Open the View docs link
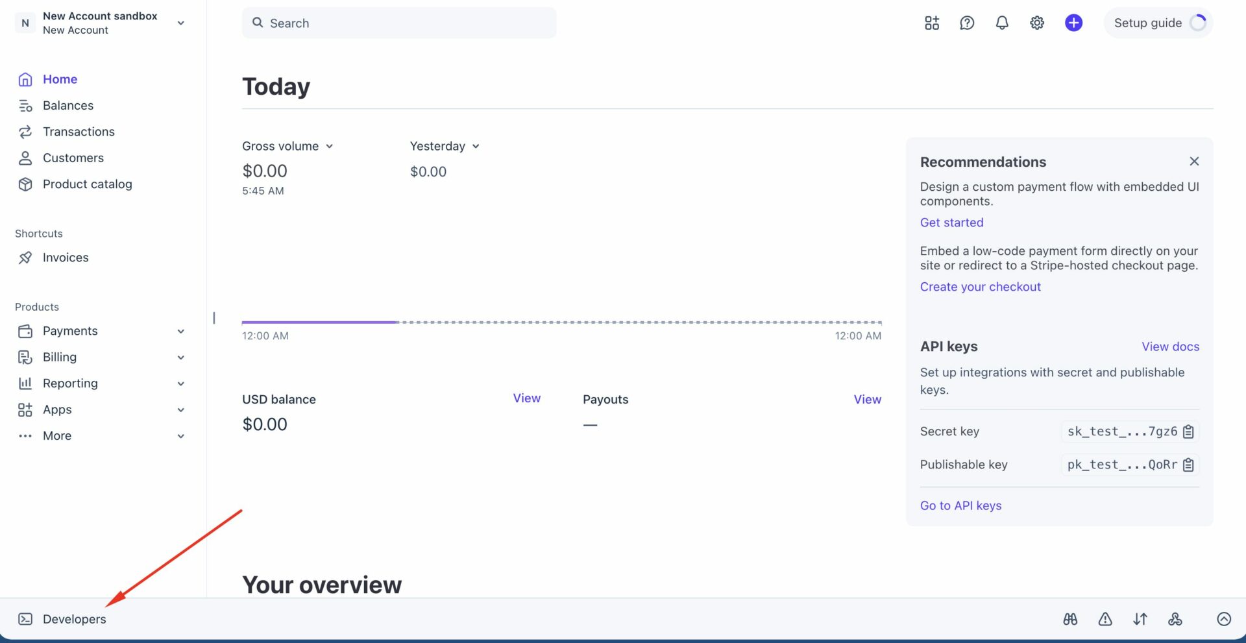The image size is (1246, 643). tap(1170, 346)
